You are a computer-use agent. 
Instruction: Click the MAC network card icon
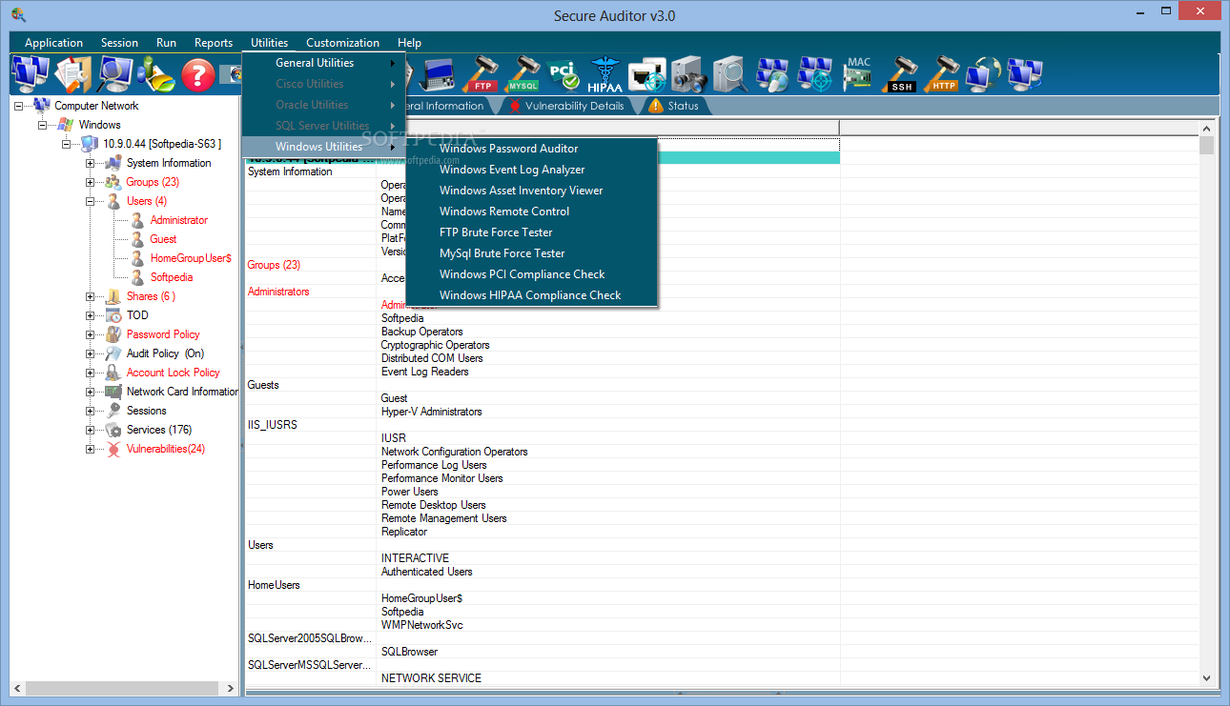pyautogui.click(x=858, y=74)
